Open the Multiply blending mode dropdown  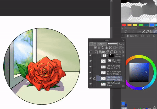102,44
